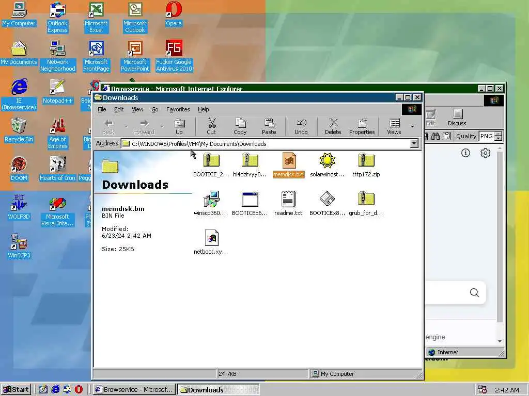This screenshot has width=529, height=396.
Task: Open the View menu
Action: click(137, 109)
